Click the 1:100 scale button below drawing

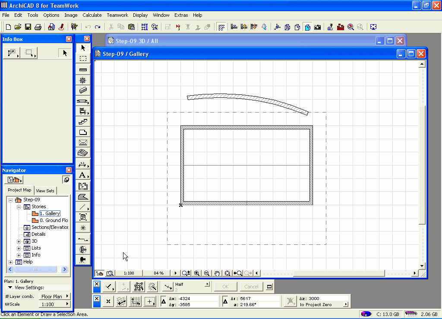(129, 273)
